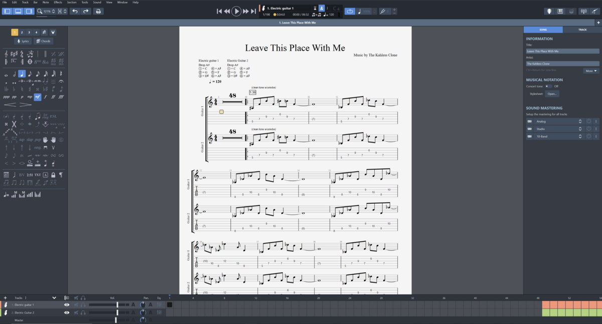
Task: Open the Analog mastering preset dropdown
Action: tap(580, 121)
